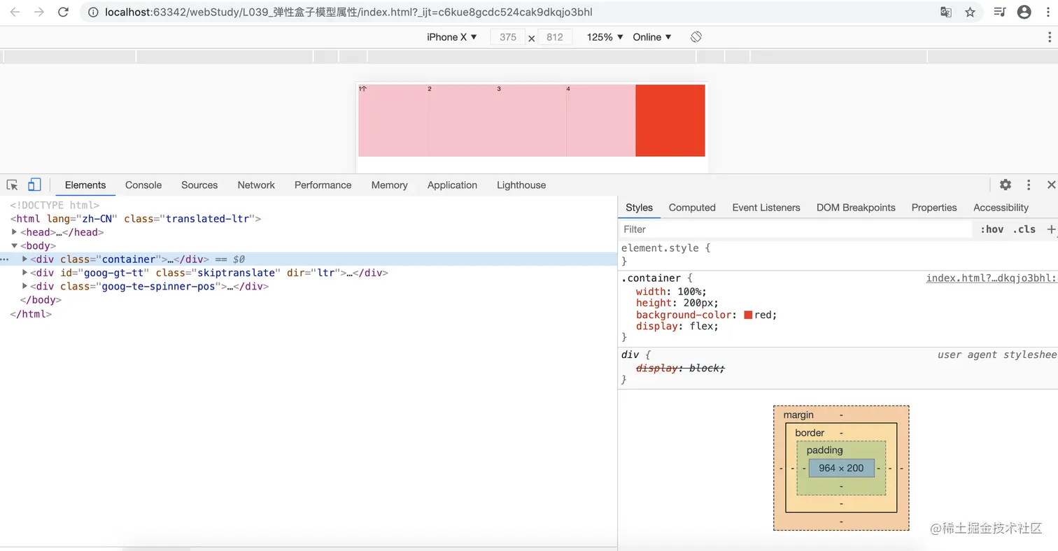Open the 125% zoom dropdown
This screenshot has height=551, width=1058.
click(605, 37)
